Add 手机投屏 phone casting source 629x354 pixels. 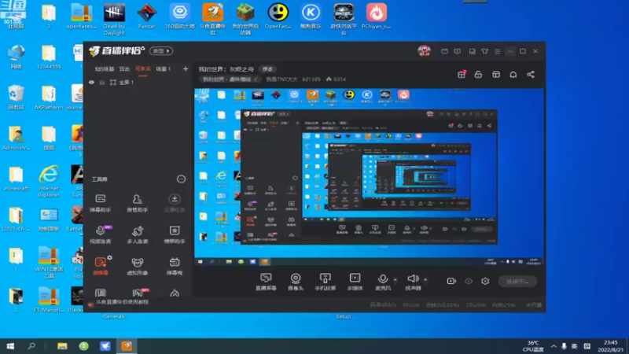325,282
